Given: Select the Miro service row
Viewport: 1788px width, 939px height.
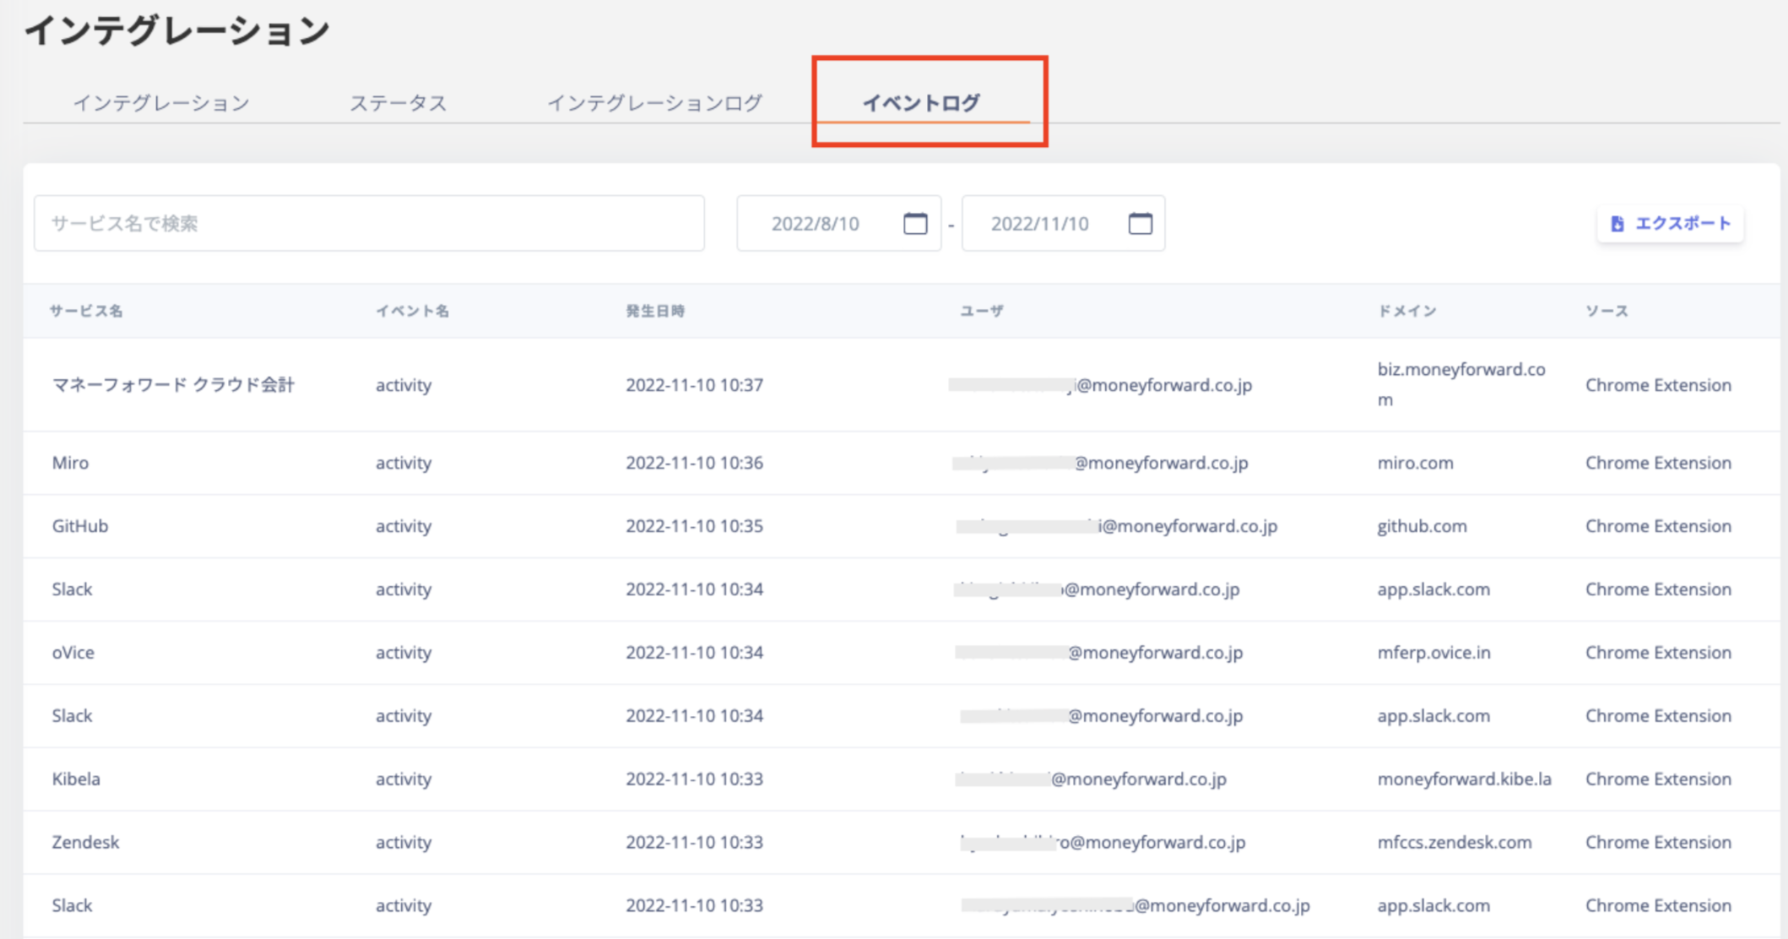Looking at the screenshot, I should coord(71,463).
